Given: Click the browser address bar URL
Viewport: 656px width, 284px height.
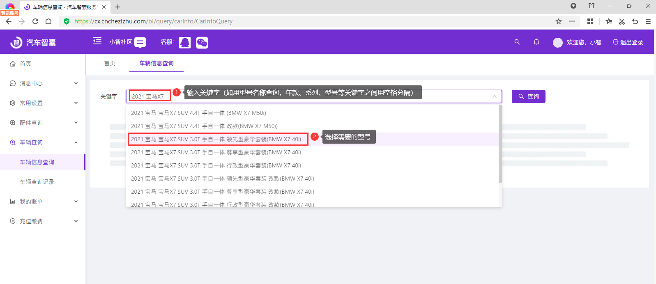Looking at the screenshot, I should coord(153,21).
